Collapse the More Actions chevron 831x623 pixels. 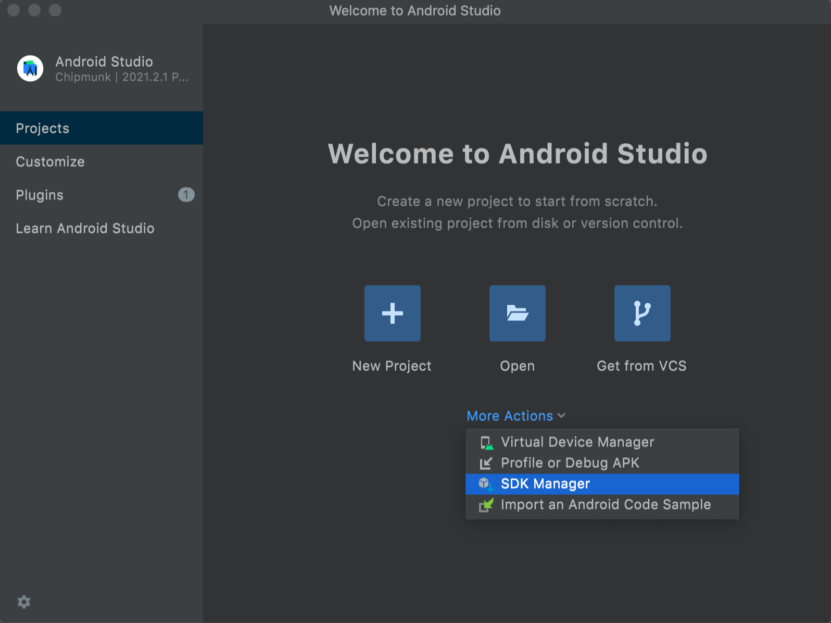[561, 416]
